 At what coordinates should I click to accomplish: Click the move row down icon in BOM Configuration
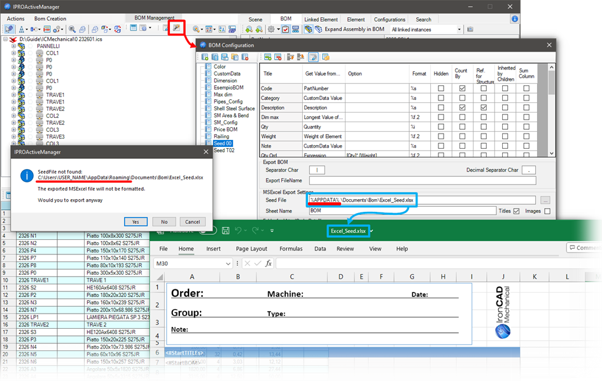coord(300,57)
